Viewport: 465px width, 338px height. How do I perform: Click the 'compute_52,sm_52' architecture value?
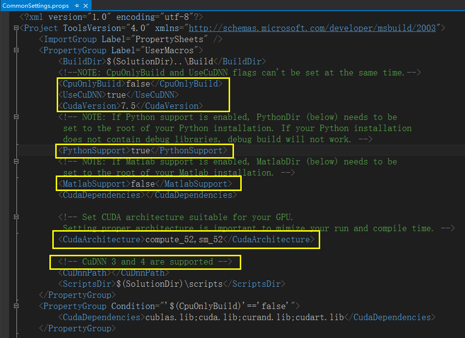[x=184, y=239]
